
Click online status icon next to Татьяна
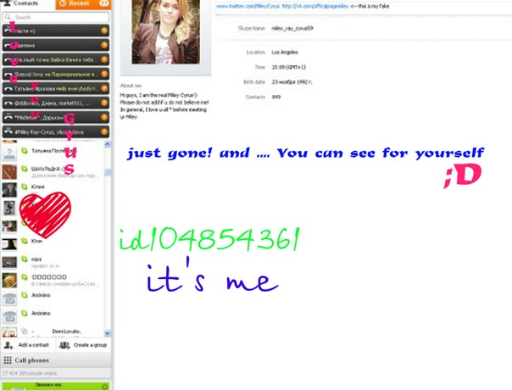[25, 151]
